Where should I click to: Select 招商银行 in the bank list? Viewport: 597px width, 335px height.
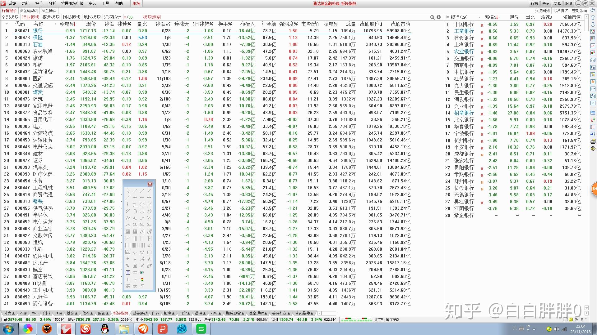coord(464,113)
